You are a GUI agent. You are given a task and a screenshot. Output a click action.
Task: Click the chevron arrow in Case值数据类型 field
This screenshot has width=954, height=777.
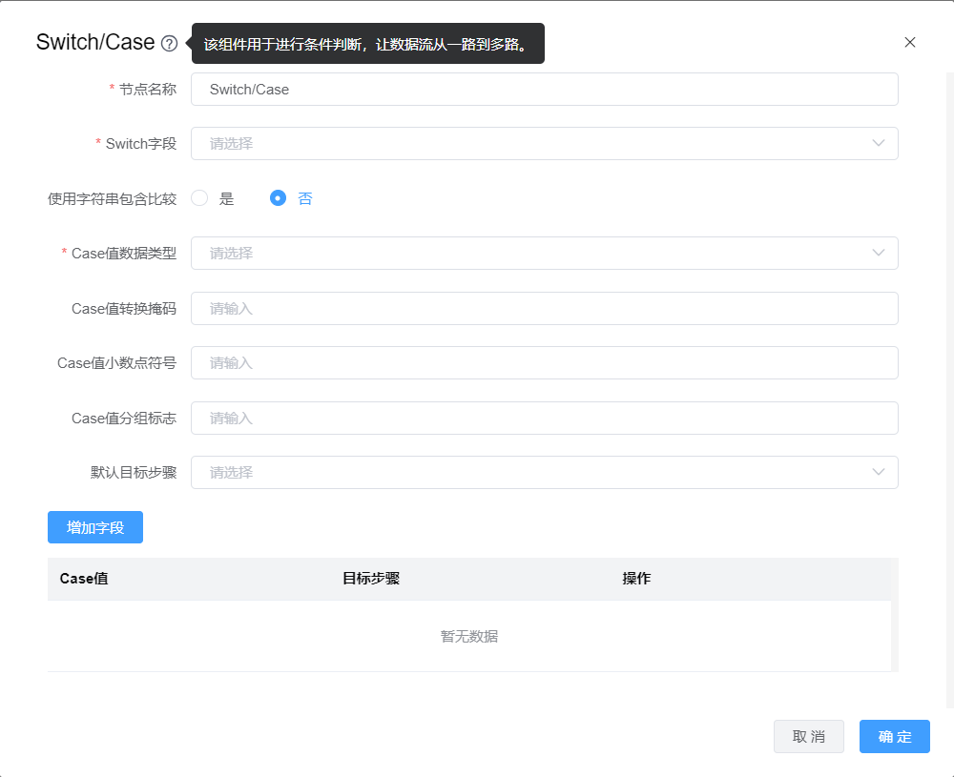click(x=879, y=254)
